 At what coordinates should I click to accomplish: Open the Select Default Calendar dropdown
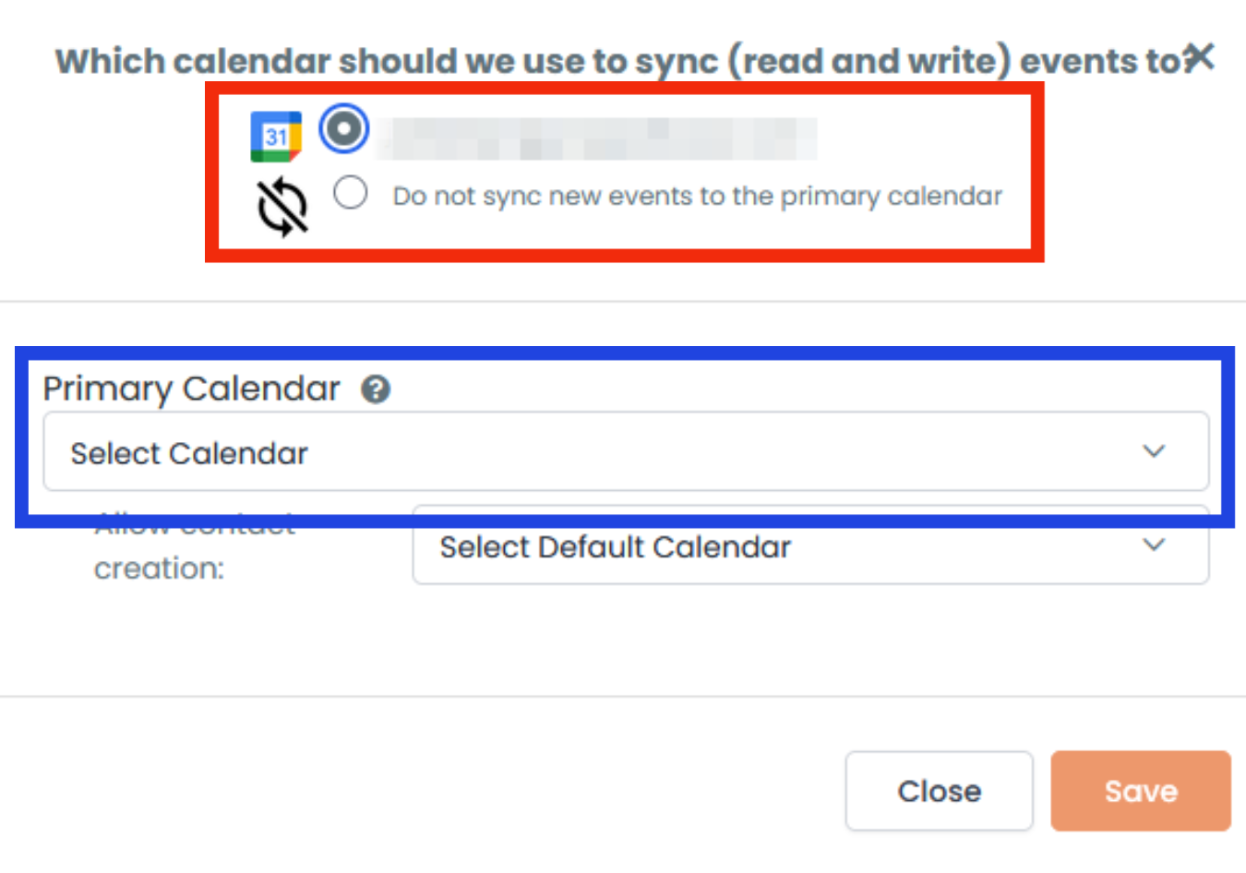click(x=810, y=547)
